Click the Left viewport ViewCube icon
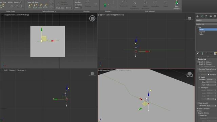Screen dimensions: 217x122 [92, 74]
